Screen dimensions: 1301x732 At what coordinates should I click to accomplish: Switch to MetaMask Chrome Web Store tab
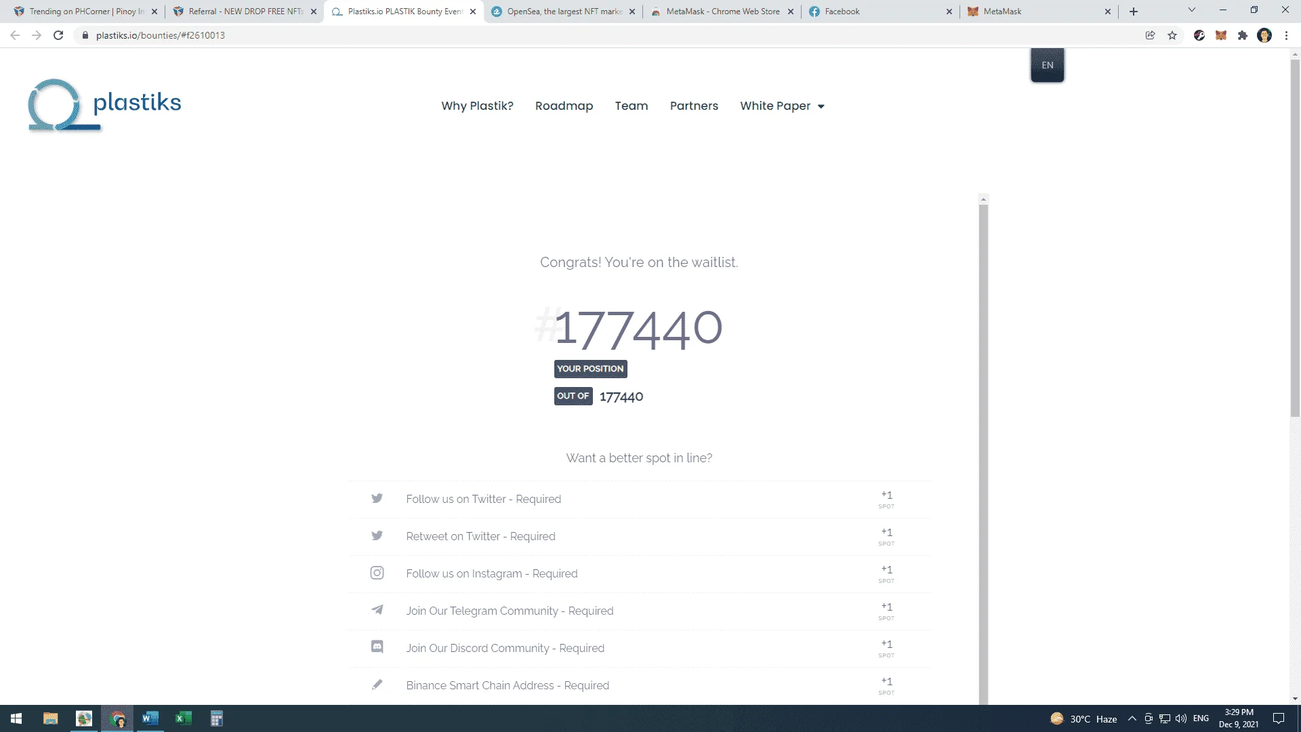click(x=722, y=12)
